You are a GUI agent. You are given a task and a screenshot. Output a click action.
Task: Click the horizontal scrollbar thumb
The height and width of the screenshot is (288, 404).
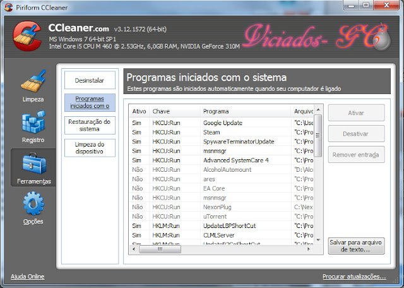click(x=160, y=249)
